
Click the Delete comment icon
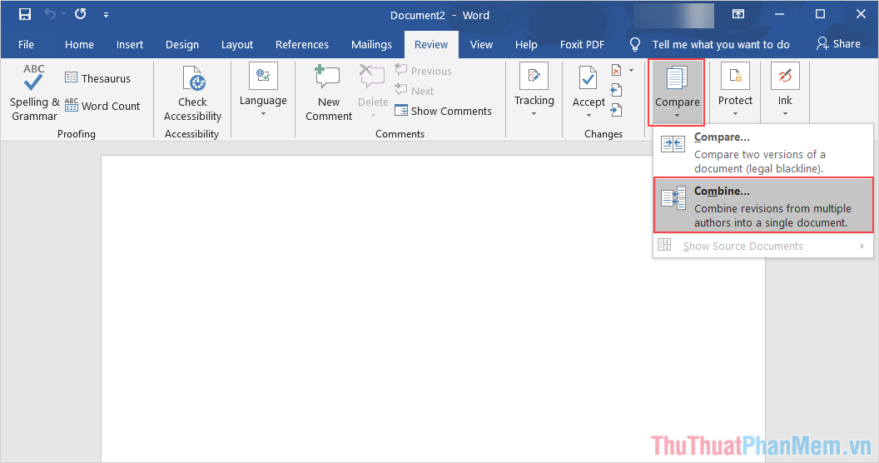(372, 77)
